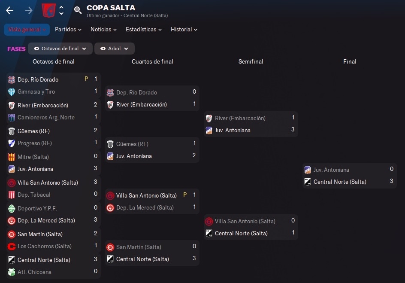Open Juv. Antoniana in the Semifinal
Screen dimensions: 405x283
click(233, 130)
